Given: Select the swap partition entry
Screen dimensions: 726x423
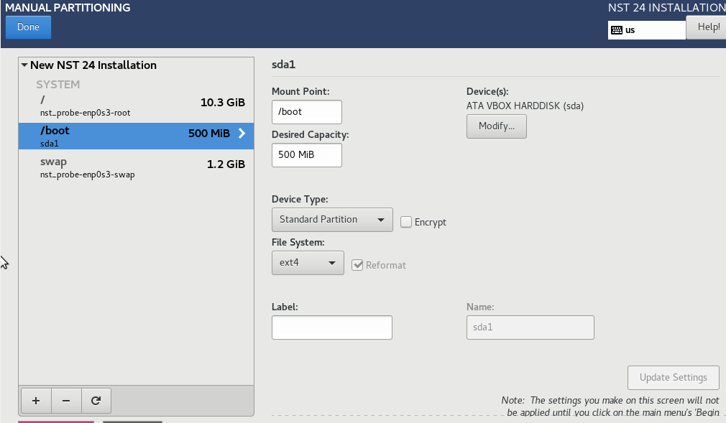Looking at the screenshot, I should click(135, 167).
